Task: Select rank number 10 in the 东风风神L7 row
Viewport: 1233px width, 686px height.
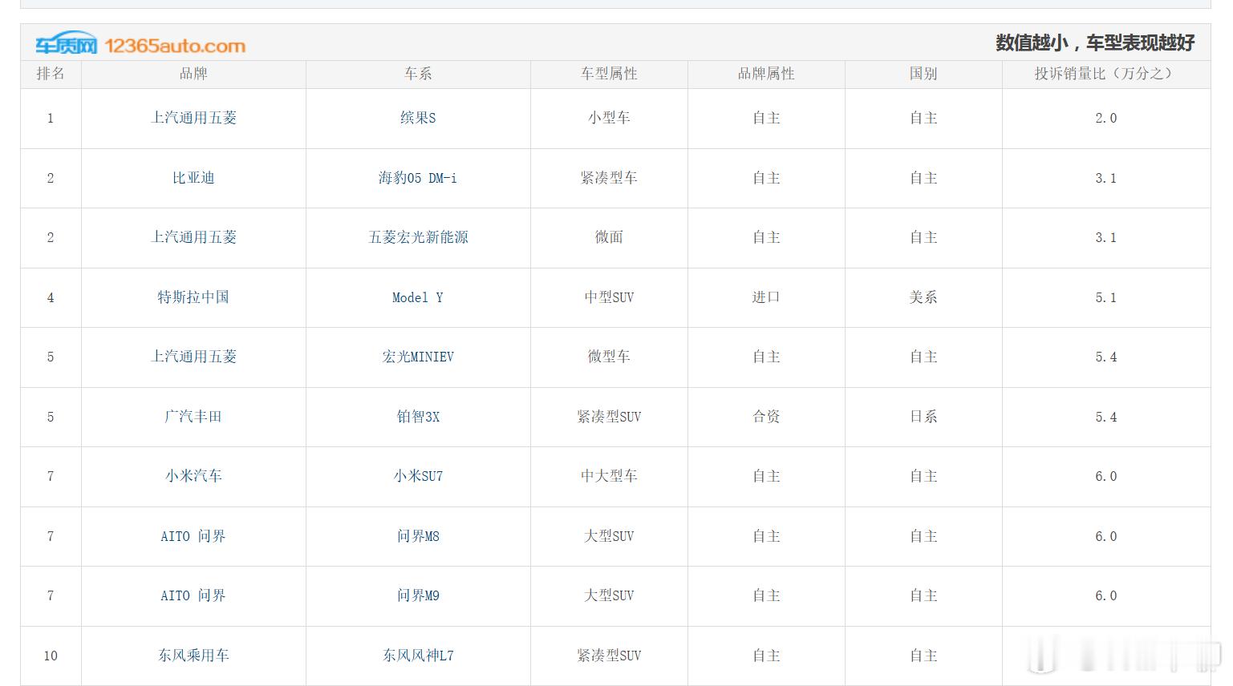Action: coord(51,656)
